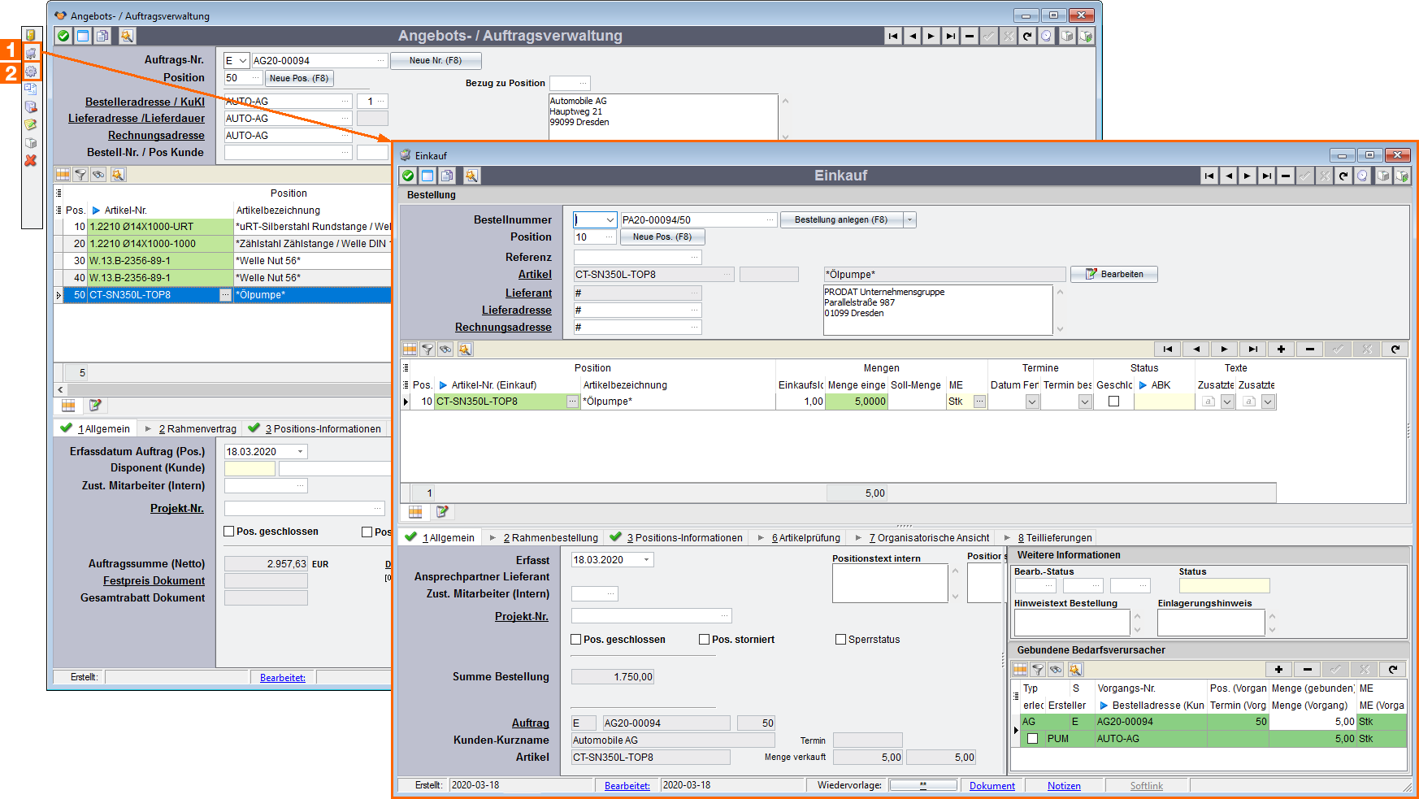Screen dimensions: 1419x799
Task: Click the clock history icon in Einkauf toolbar
Action: 1363,176
